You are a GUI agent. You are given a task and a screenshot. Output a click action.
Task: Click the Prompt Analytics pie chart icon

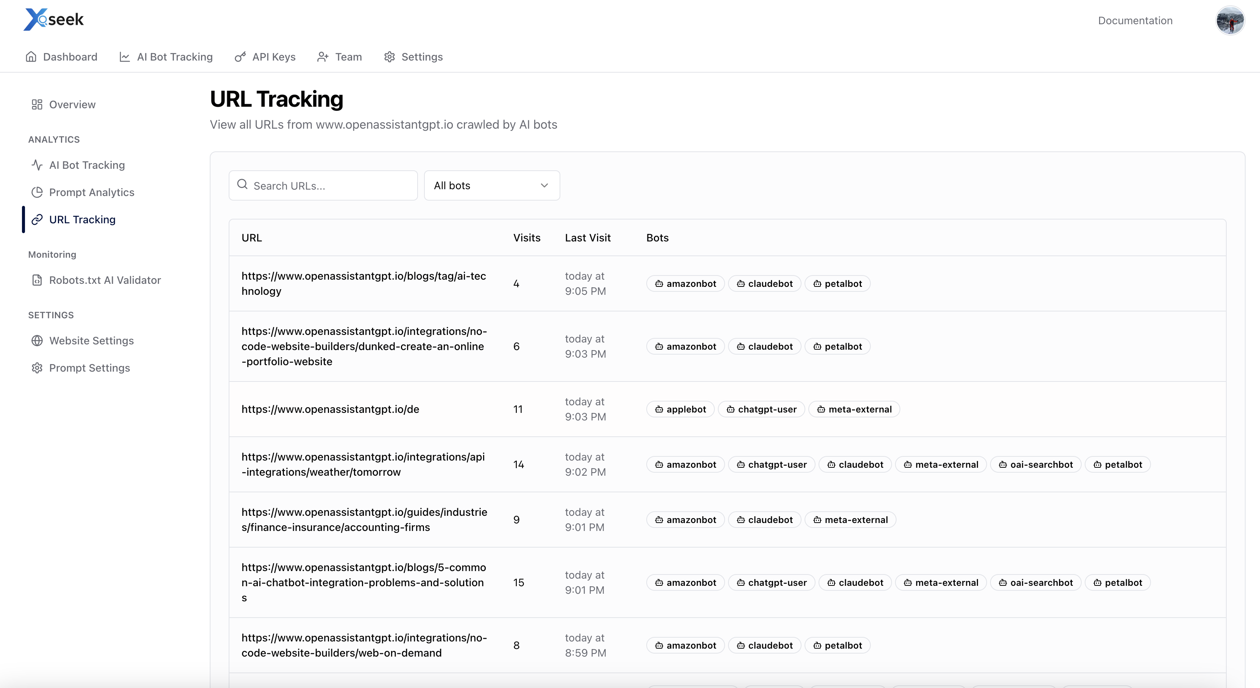37,192
